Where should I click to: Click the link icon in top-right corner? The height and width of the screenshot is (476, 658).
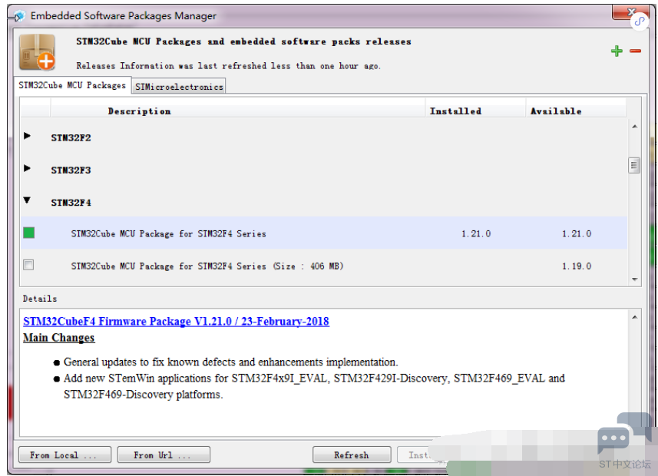[640, 21]
